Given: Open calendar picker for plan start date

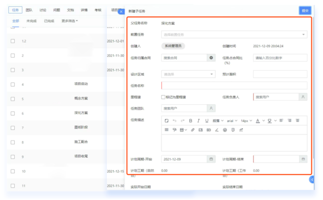Looking at the screenshot, I should [x=211, y=159].
